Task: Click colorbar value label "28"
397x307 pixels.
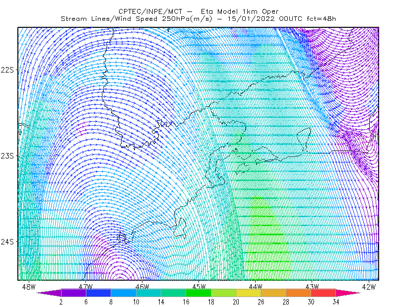Action: (286, 302)
